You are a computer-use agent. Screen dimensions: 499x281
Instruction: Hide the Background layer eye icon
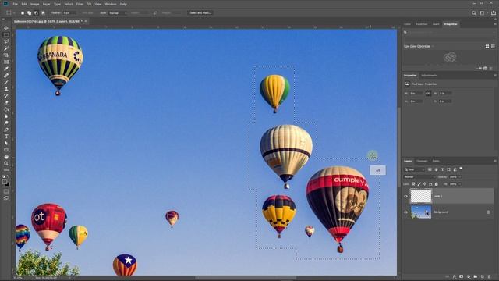click(x=405, y=212)
